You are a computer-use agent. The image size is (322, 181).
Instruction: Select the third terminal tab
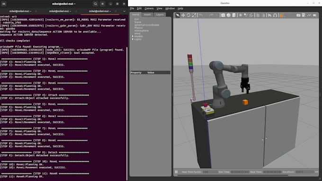click(x=100, y=11)
